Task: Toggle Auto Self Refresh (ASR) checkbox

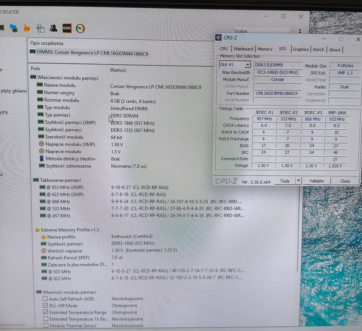Action: tap(45, 298)
